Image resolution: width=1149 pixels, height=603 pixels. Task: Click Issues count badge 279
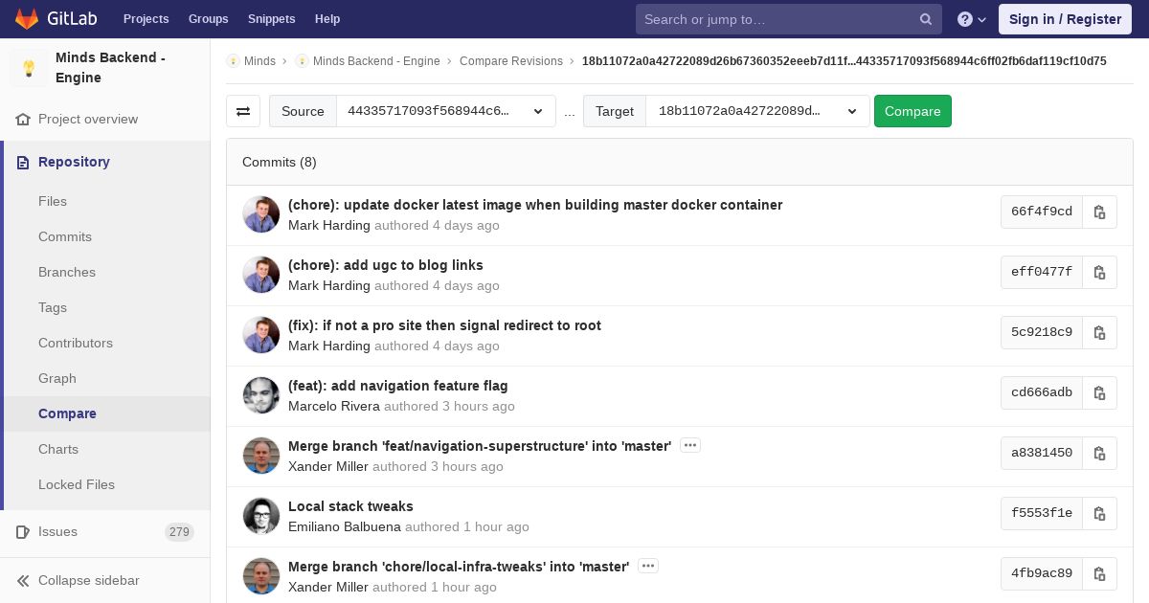tap(179, 532)
